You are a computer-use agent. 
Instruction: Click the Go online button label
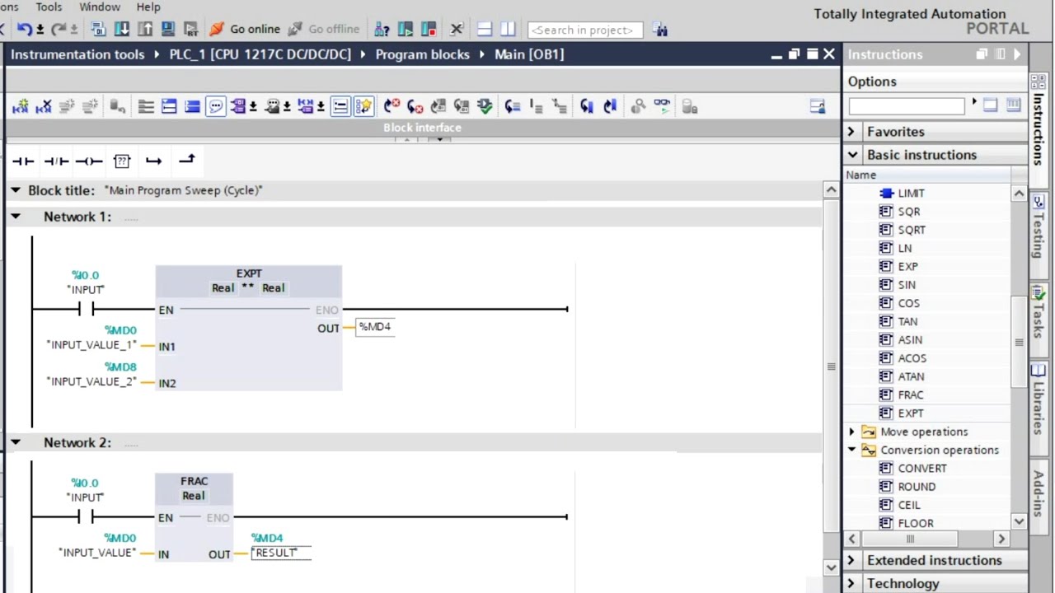pos(255,29)
